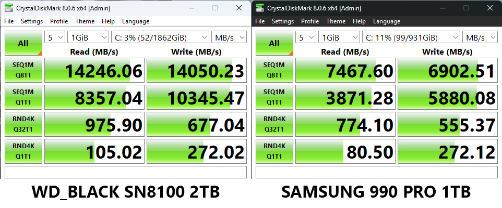Click the CrystalDiskMark app icon in the Samsung window title bar

point(260,8)
